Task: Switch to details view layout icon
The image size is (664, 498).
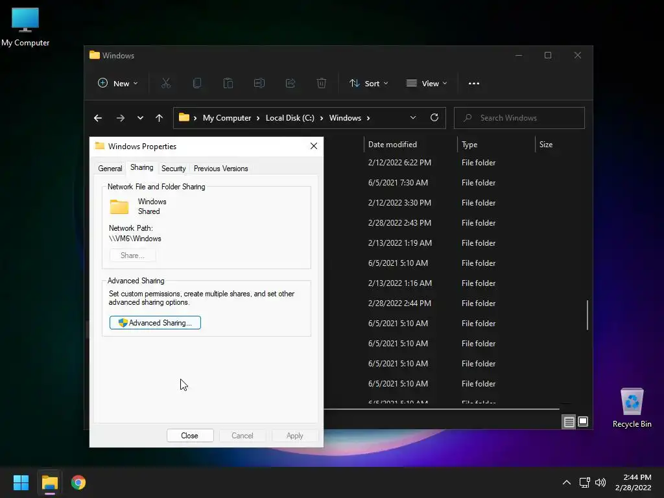Action: [569, 421]
